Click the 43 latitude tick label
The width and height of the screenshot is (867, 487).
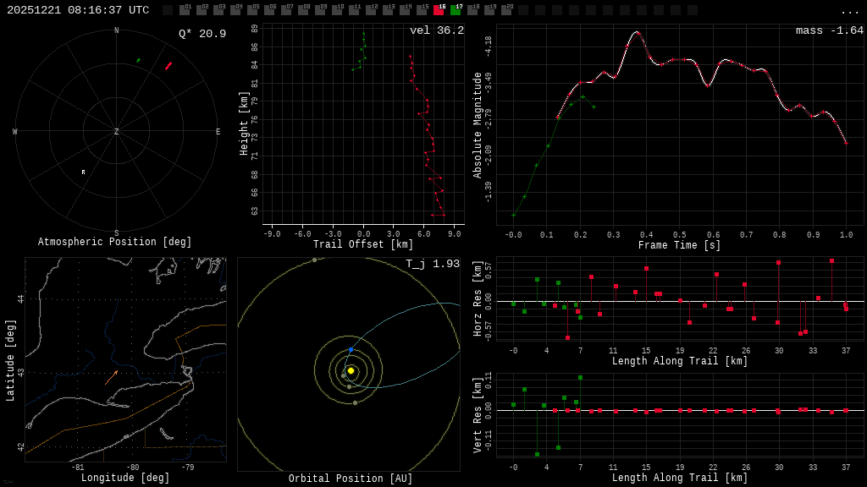(20, 373)
